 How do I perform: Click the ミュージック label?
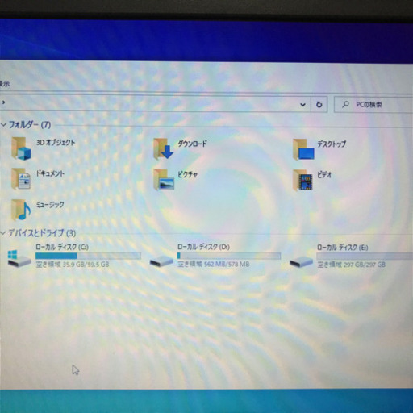point(50,205)
